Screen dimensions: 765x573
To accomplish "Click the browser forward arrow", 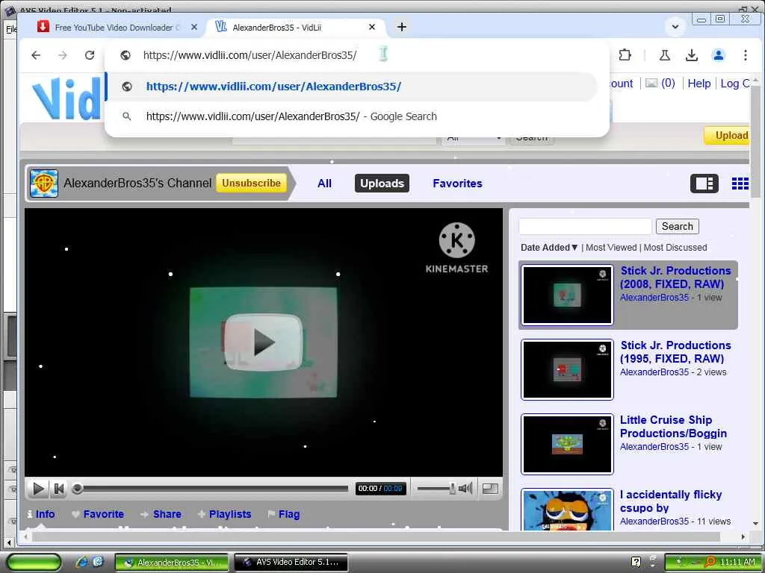I will point(63,55).
